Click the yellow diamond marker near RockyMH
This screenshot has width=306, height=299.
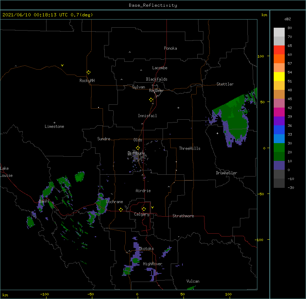click(x=89, y=72)
